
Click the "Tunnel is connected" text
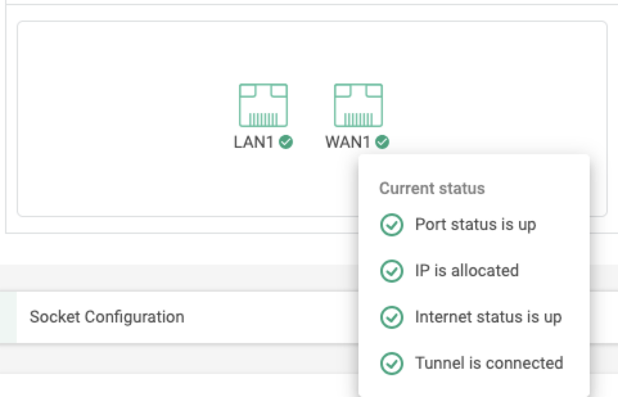click(489, 363)
